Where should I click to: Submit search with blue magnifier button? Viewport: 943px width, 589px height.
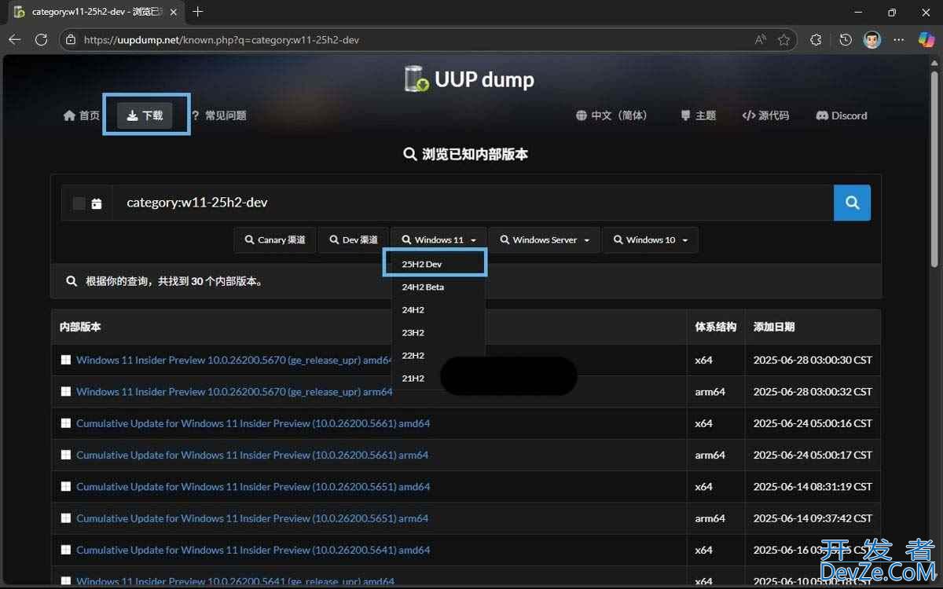point(852,203)
